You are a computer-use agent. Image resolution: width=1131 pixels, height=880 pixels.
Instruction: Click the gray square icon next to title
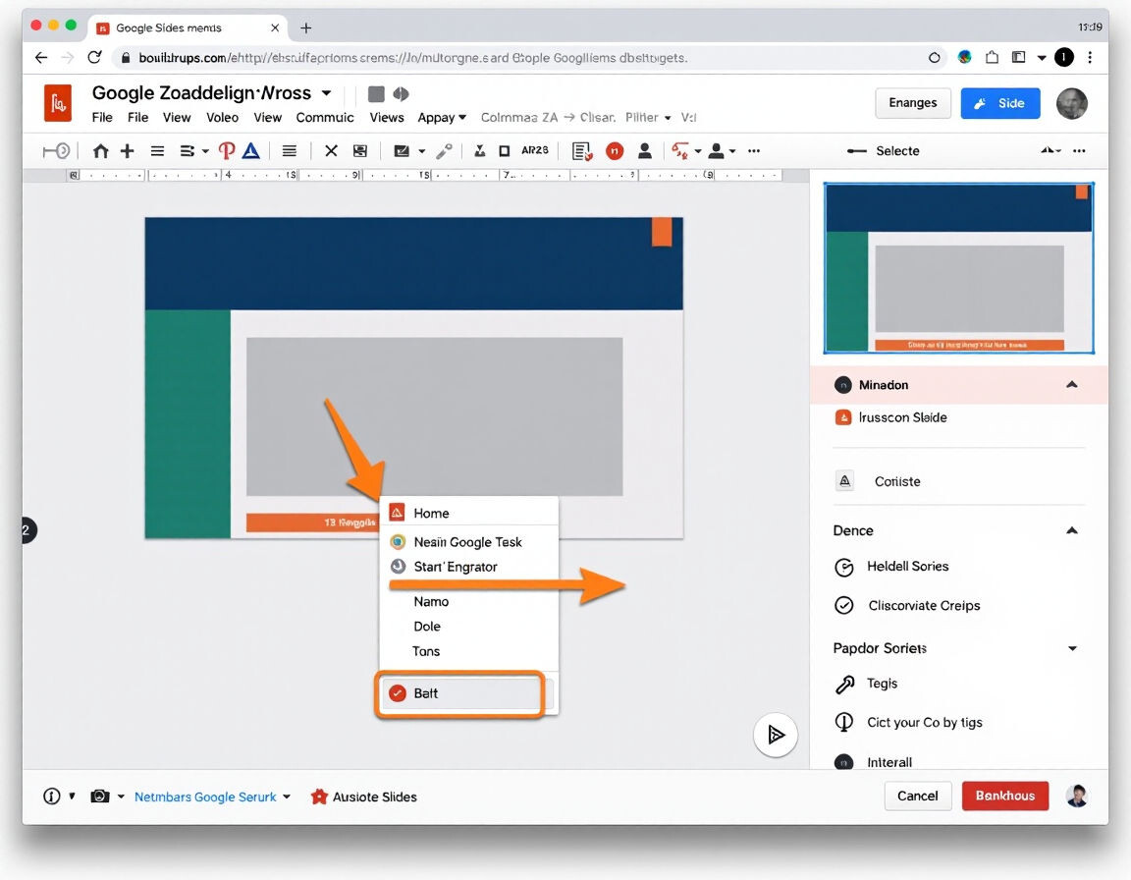point(376,93)
